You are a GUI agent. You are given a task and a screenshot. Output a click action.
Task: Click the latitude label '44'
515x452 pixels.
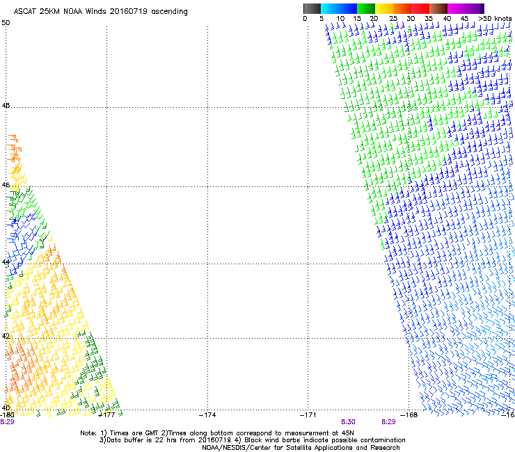[6, 262]
